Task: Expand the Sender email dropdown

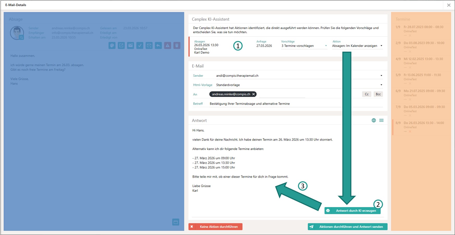Action: coord(381,76)
